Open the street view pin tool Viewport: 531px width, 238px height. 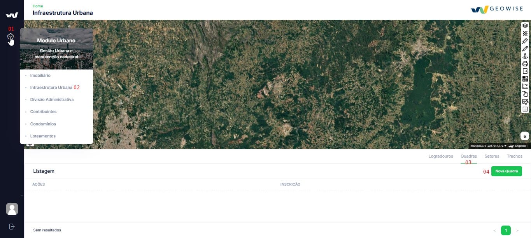(525, 56)
